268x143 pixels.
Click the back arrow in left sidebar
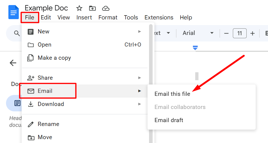[13, 63]
